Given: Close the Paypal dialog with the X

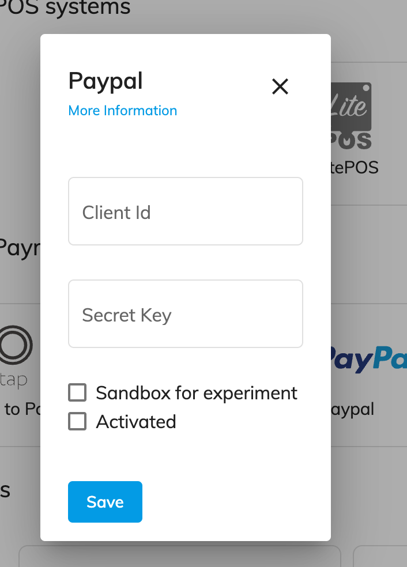Looking at the screenshot, I should pos(280,87).
